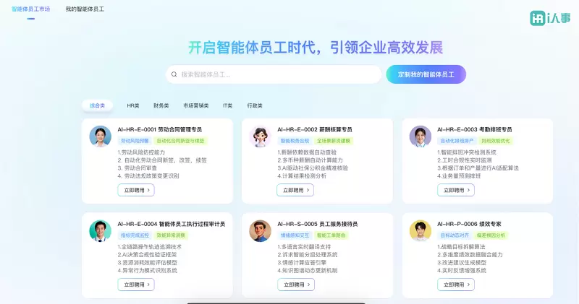Image resolution: width=579 pixels, height=304 pixels.
Task: Select the 综合类 category filter
Action: [x=97, y=105]
